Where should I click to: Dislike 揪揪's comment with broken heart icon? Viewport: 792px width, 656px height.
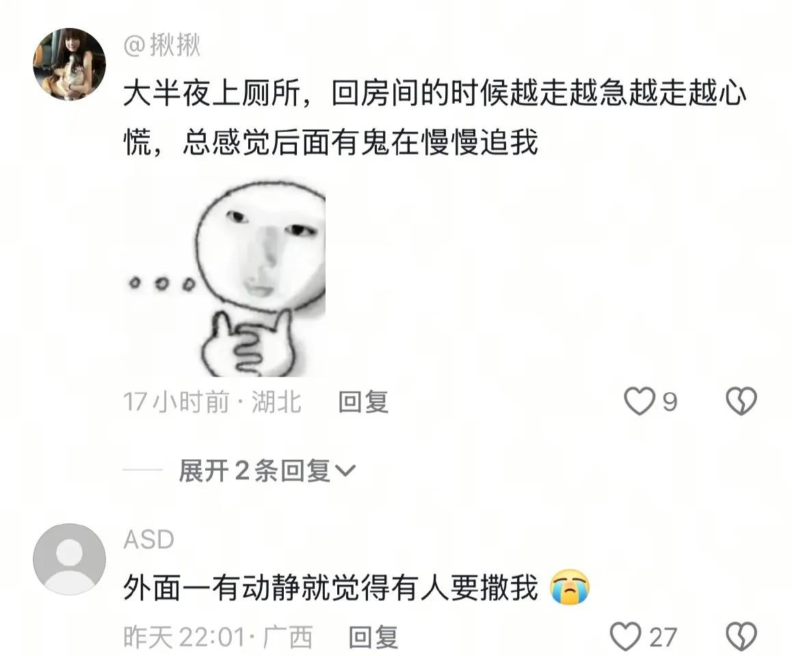(x=741, y=402)
